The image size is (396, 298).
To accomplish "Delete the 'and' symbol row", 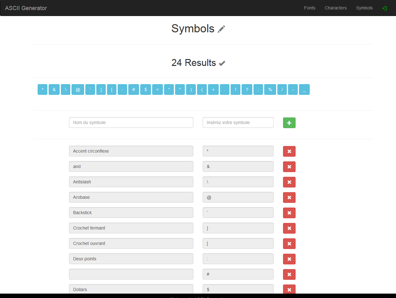I will click(x=289, y=167).
